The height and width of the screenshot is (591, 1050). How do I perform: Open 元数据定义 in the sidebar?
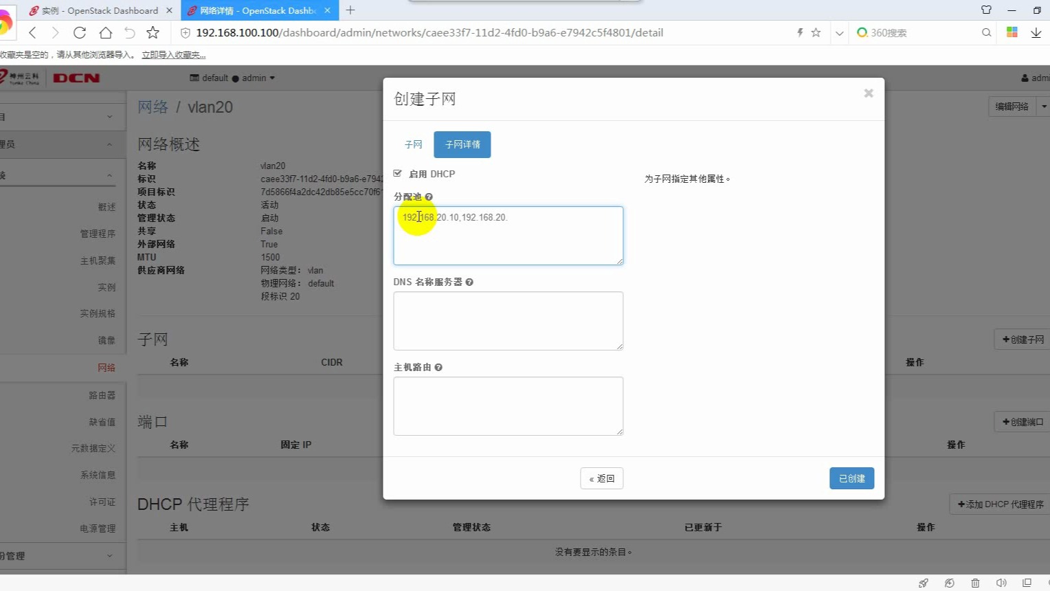coord(93,448)
